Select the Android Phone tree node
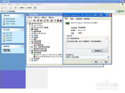The width and height of the screenshot is (125, 93). tap(38, 26)
